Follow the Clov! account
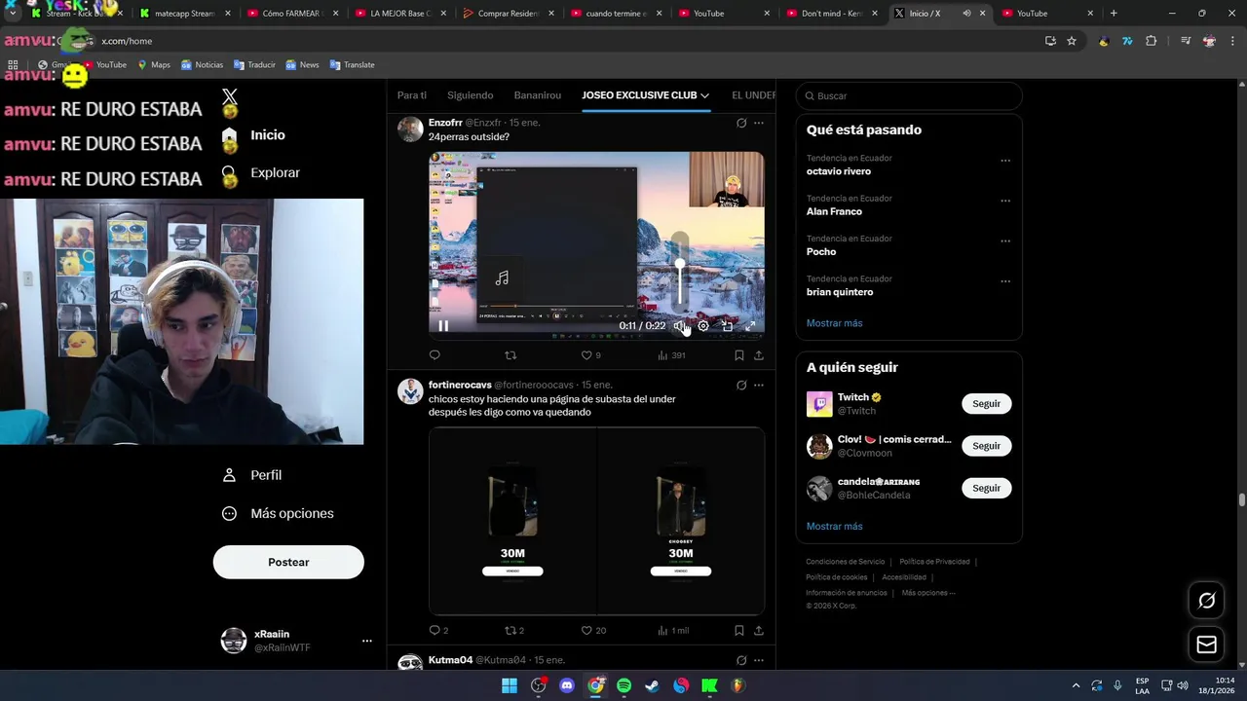Screen dimensions: 1247x701 coord(986,445)
